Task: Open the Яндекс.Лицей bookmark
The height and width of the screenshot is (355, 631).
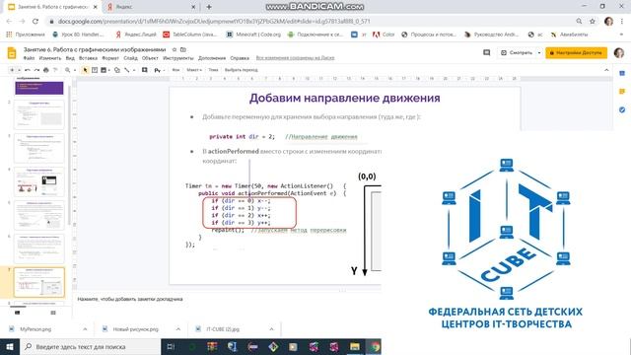Action: click(136, 35)
